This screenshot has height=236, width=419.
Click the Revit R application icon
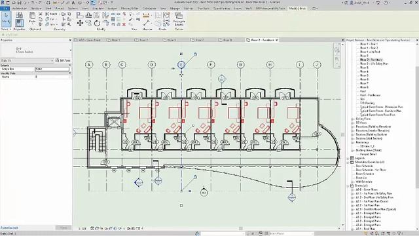click(x=3, y=3)
